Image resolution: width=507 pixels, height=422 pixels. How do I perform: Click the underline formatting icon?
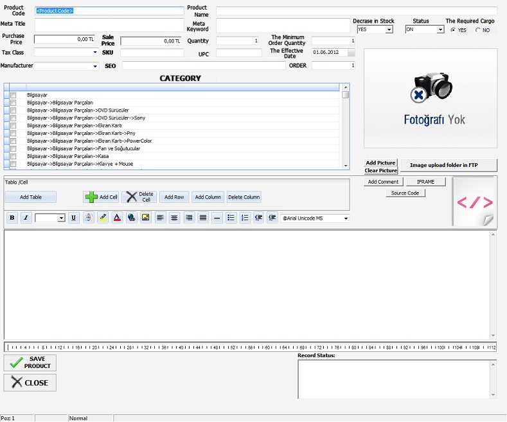[x=74, y=218]
